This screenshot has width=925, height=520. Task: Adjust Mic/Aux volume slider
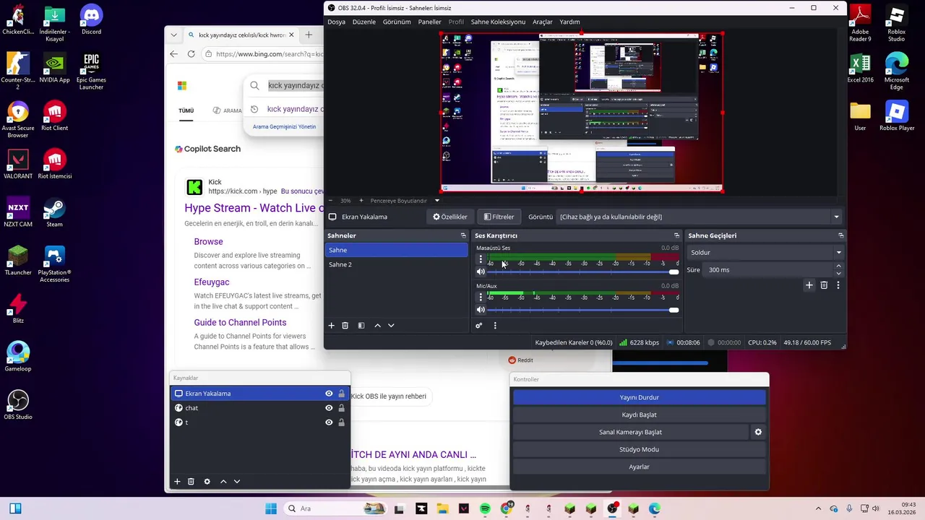pyautogui.click(x=582, y=310)
